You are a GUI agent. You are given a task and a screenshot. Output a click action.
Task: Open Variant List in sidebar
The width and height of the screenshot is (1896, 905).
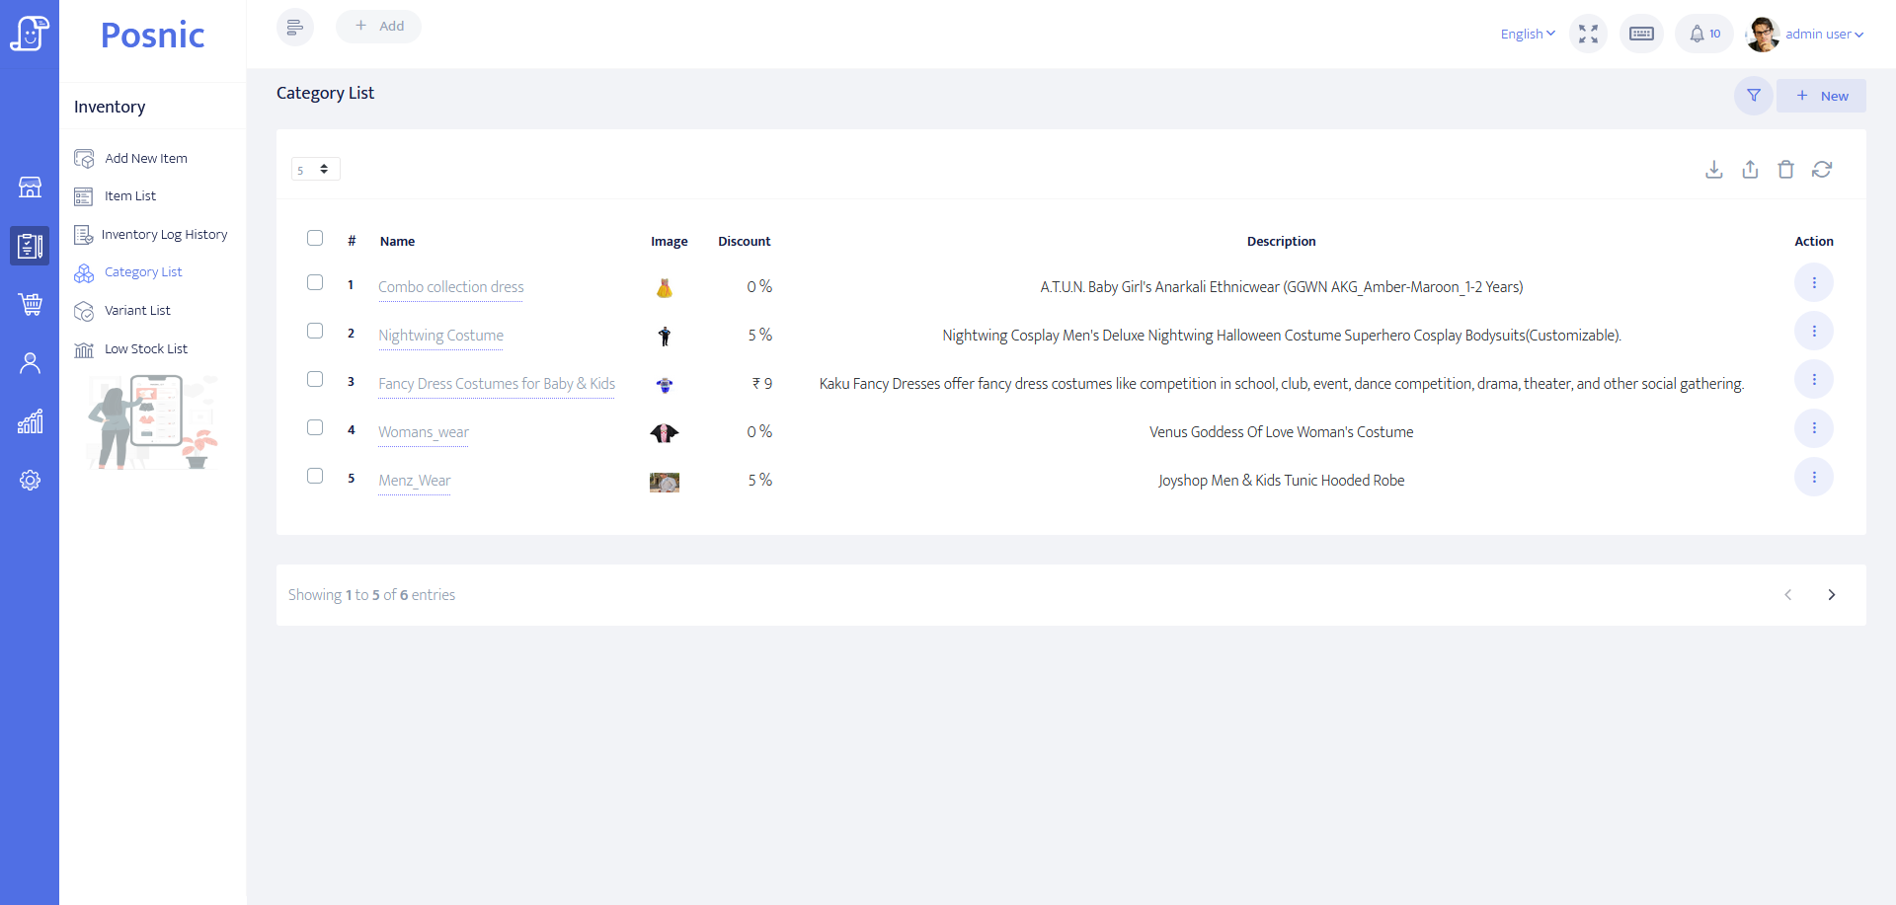pyautogui.click(x=137, y=311)
